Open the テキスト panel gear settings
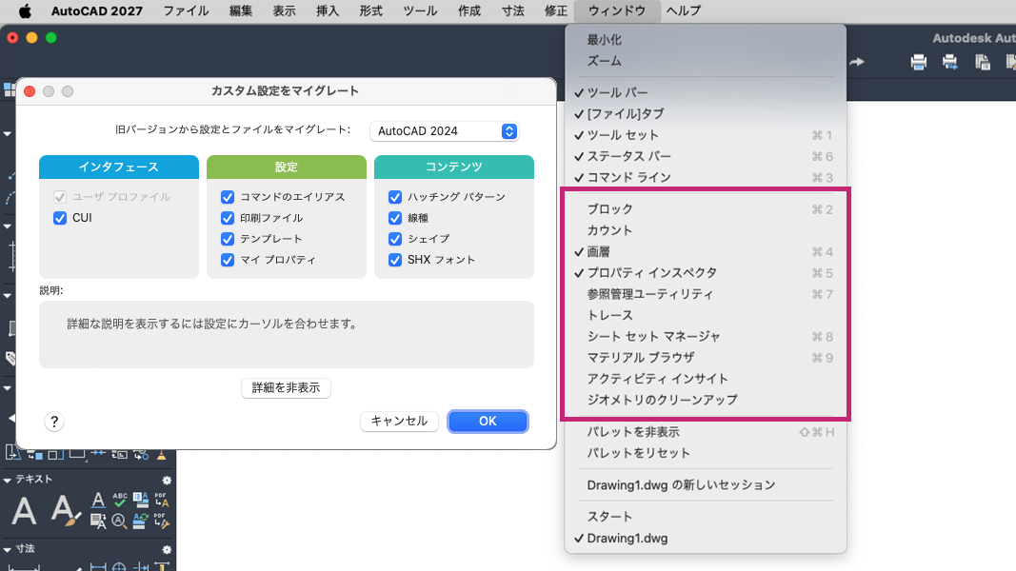The height and width of the screenshot is (571, 1016). point(167,480)
